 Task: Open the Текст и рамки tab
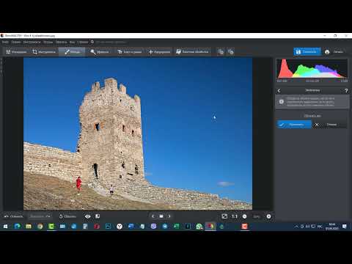130,52
